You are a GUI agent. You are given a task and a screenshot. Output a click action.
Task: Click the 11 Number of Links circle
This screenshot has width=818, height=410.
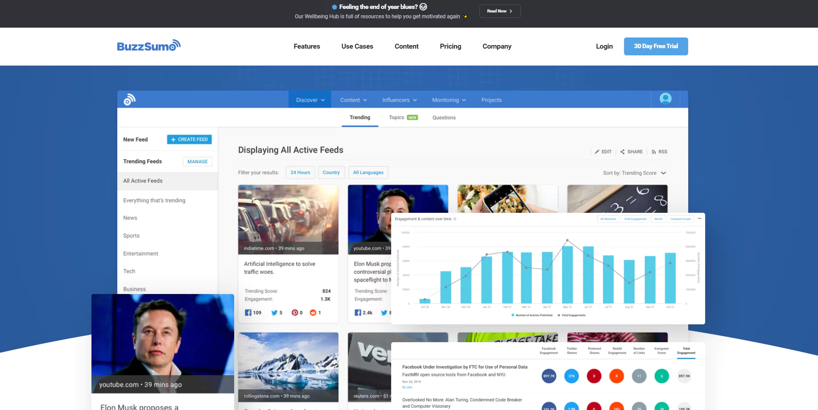[x=639, y=376]
